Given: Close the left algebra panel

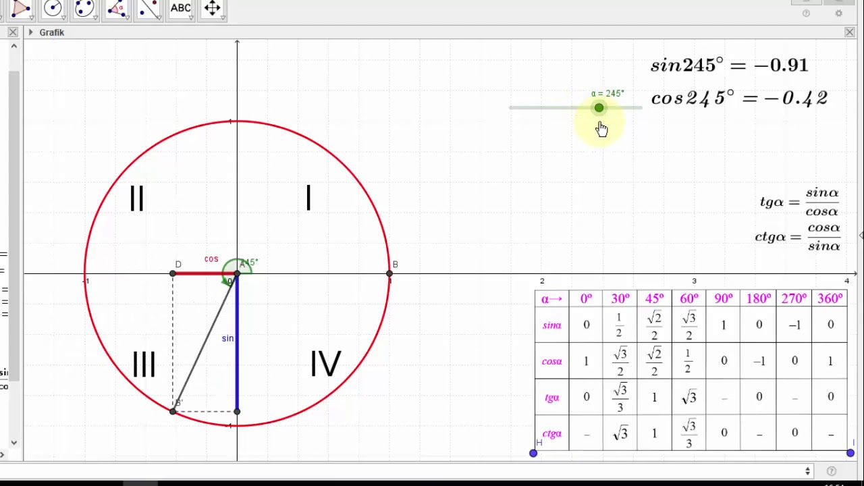Looking at the screenshot, I should [13, 32].
